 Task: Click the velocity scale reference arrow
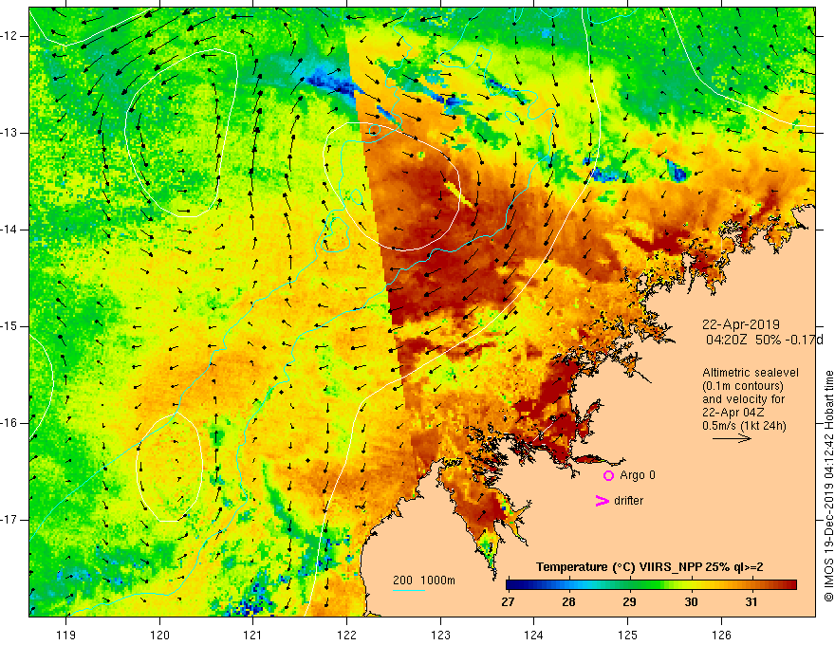coord(732,438)
